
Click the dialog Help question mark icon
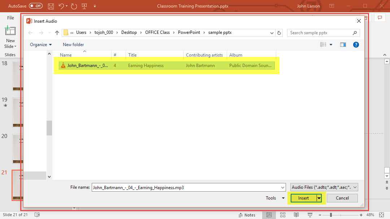point(356,45)
